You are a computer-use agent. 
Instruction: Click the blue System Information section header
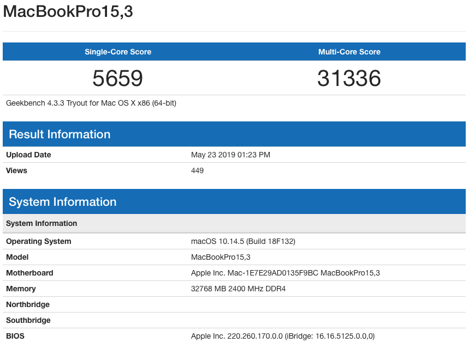(234, 201)
